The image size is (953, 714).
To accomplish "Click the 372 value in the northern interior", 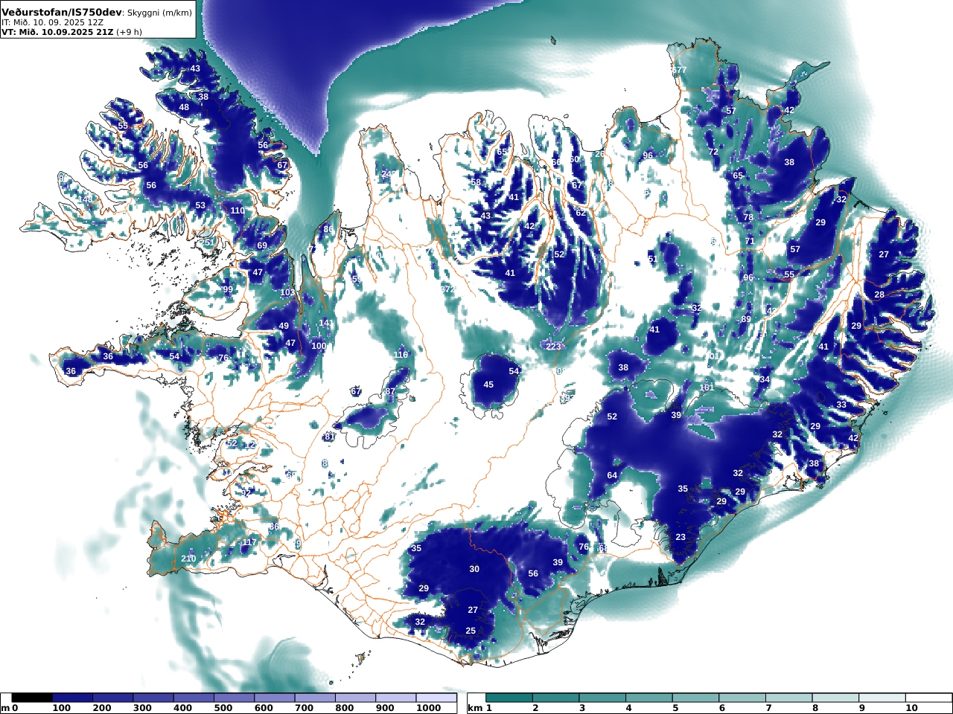I will click(x=447, y=289).
